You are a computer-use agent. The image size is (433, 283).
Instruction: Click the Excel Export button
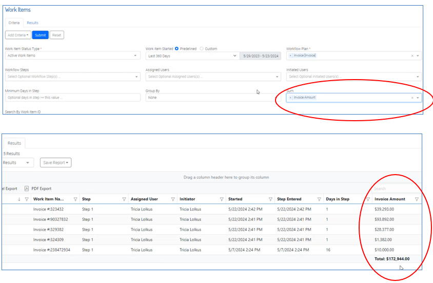tap(10, 188)
